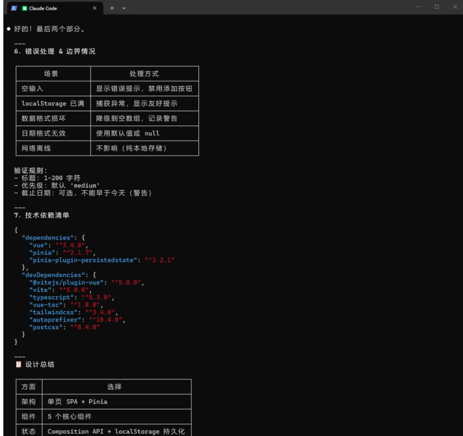Switch to the Claude Code tab
This screenshot has height=436, width=463.
tap(55, 8)
